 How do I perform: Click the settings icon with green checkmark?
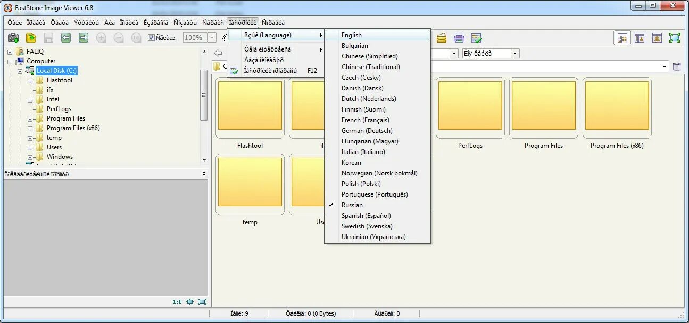[477, 38]
